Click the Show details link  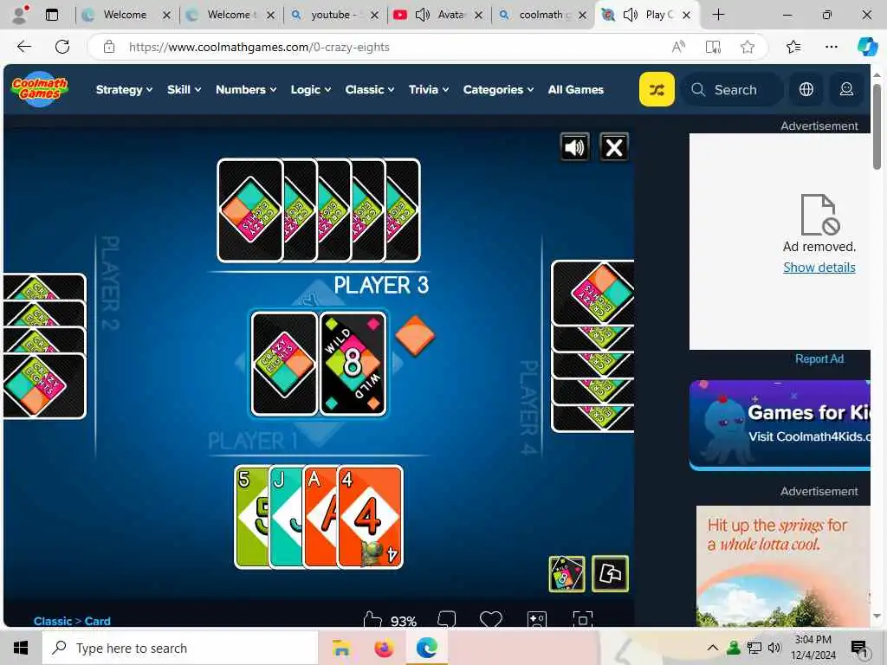pos(819,268)
